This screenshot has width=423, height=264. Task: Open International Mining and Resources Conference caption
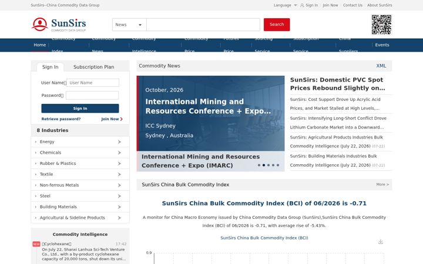(200, 161)
